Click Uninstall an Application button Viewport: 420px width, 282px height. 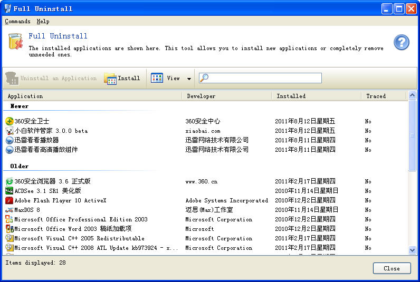51,79
